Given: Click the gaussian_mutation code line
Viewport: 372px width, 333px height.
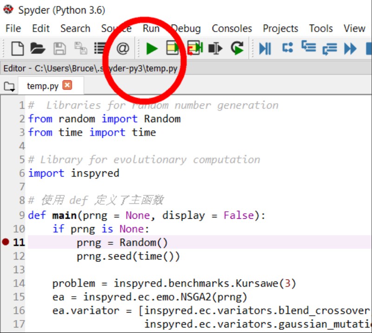Looking at the screenshot, I should click(x=257, y=324).
